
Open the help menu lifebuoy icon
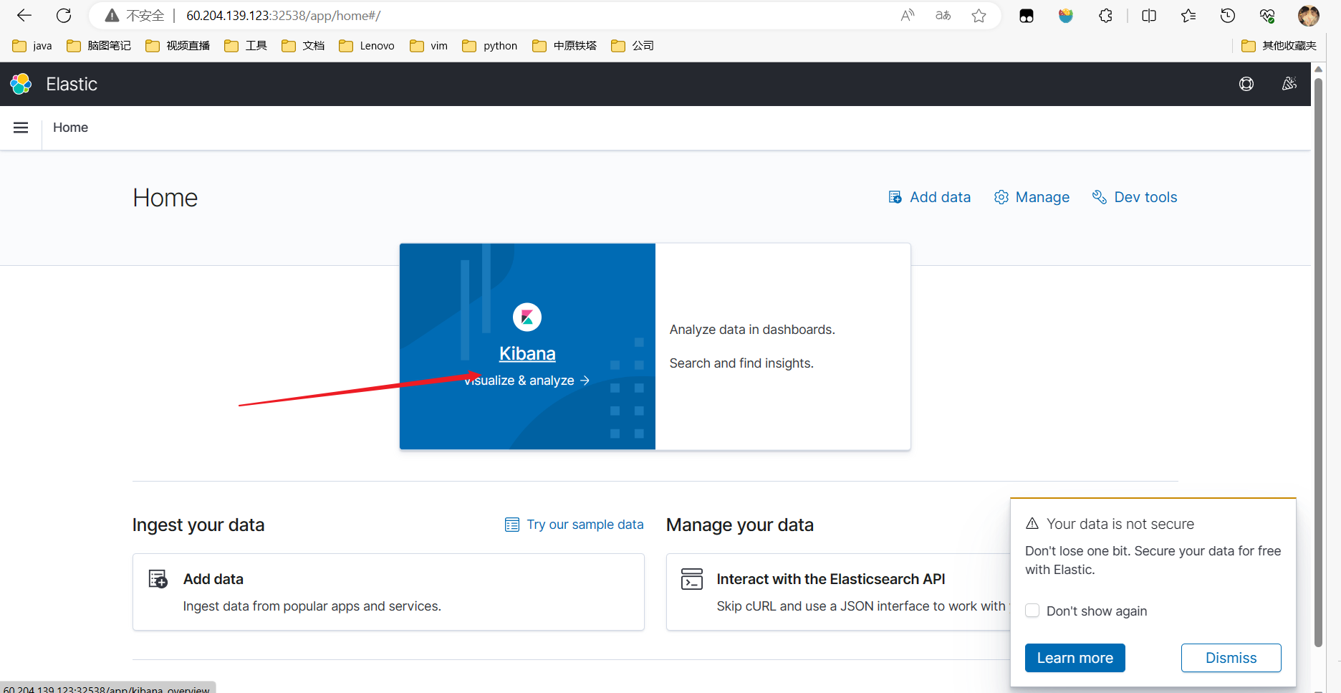(1246, 84)
